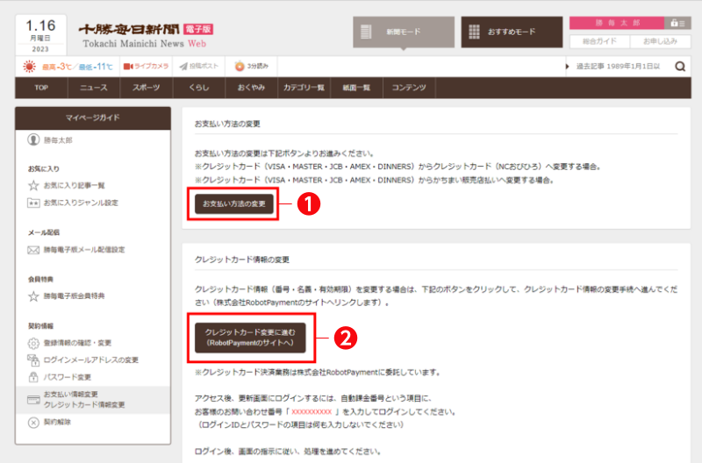702x463 pixels.
Task: Open the ニュース menu item
Action: pyautogui.click(x=94, y=88)
